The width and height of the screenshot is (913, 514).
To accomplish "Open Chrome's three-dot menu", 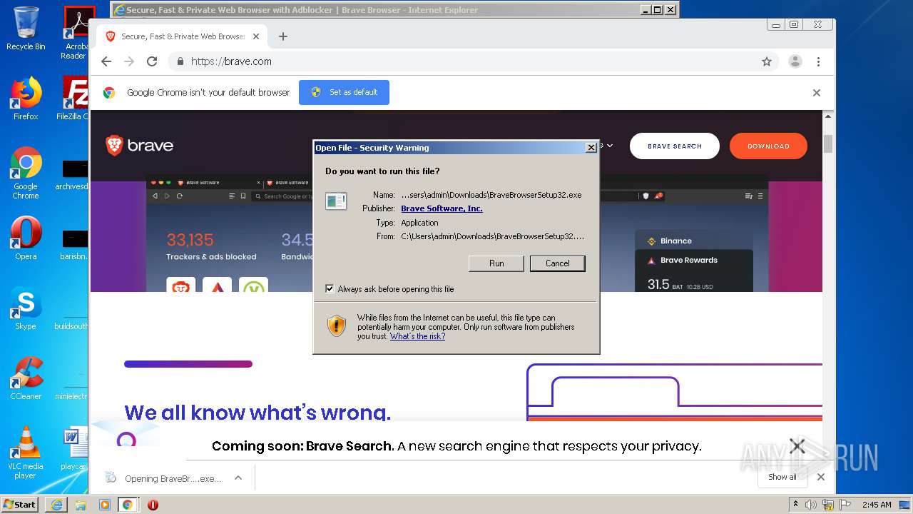I will pos(818,61).
